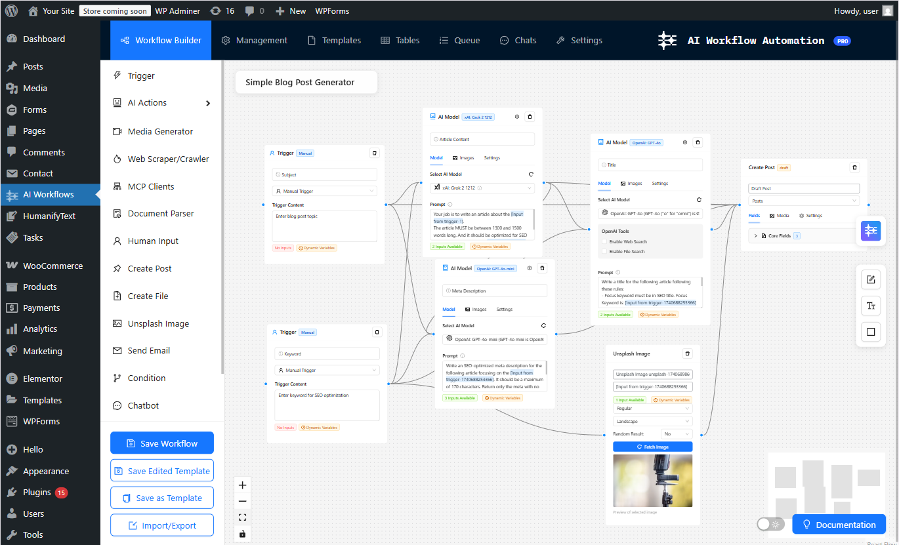The image size is (899, 545).
Task: Enable Web Search checkbox
Action: (x=604, y=242)
